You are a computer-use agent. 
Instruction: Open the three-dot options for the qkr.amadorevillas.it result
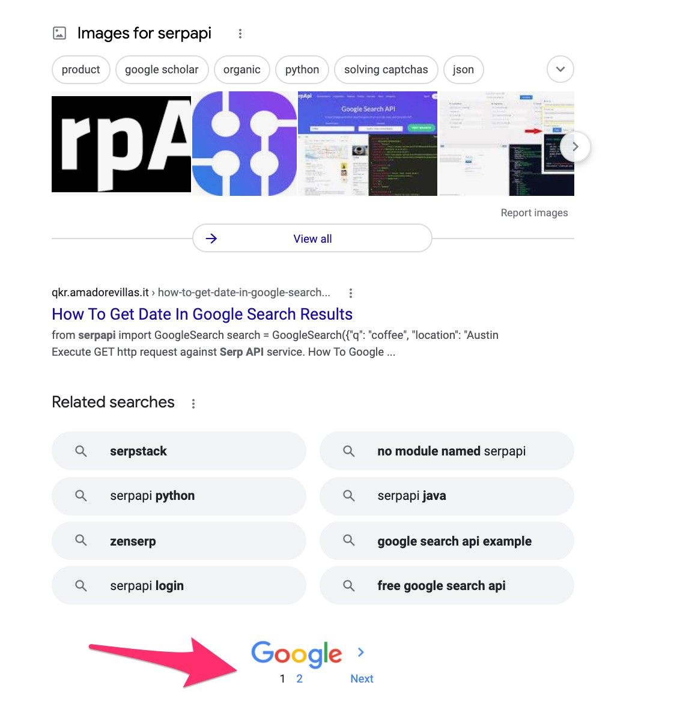(350, 293)
